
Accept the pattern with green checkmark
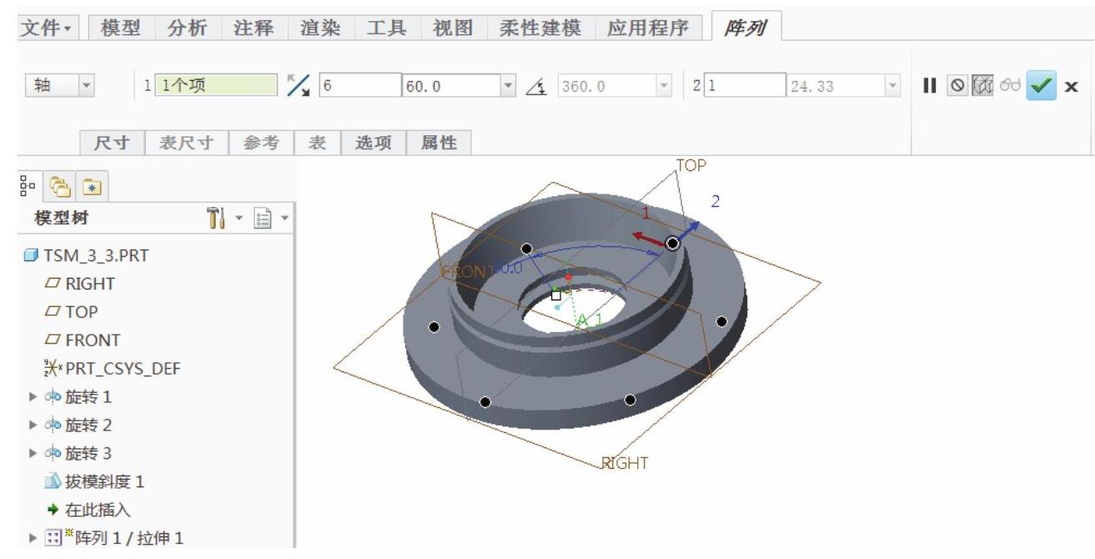pyautogui.click(x=1042, y=85)
